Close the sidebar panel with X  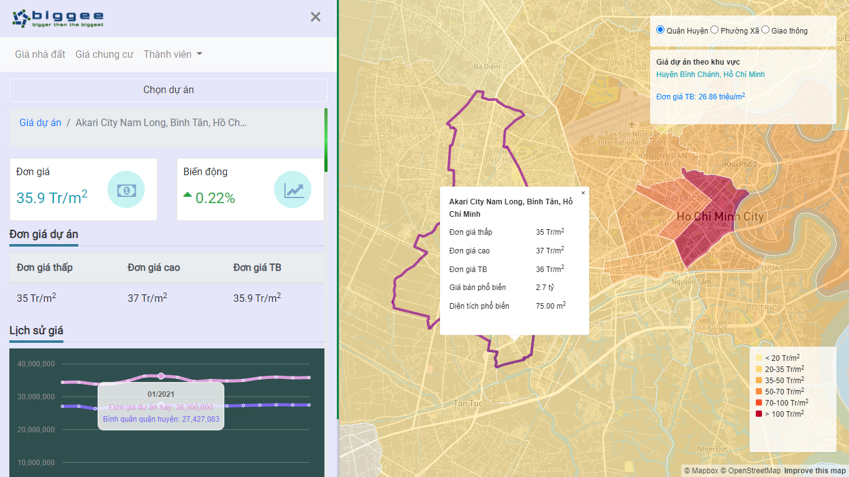(x=316, y=17)
